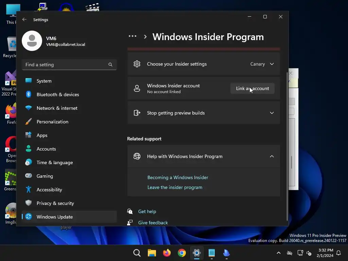Viewport: 348px width, 261px height.
Task: Click the Privacy & security shield icon
Action: pyautogui.click(x=29, y=203)
